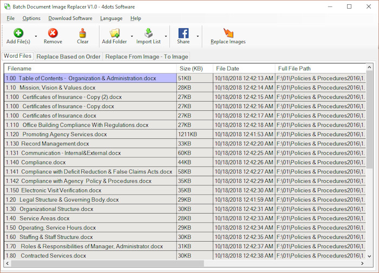This screenshot has height=273, width=379.
Task: Click the Remove red X icon
Action: click(x=53, y=33)
